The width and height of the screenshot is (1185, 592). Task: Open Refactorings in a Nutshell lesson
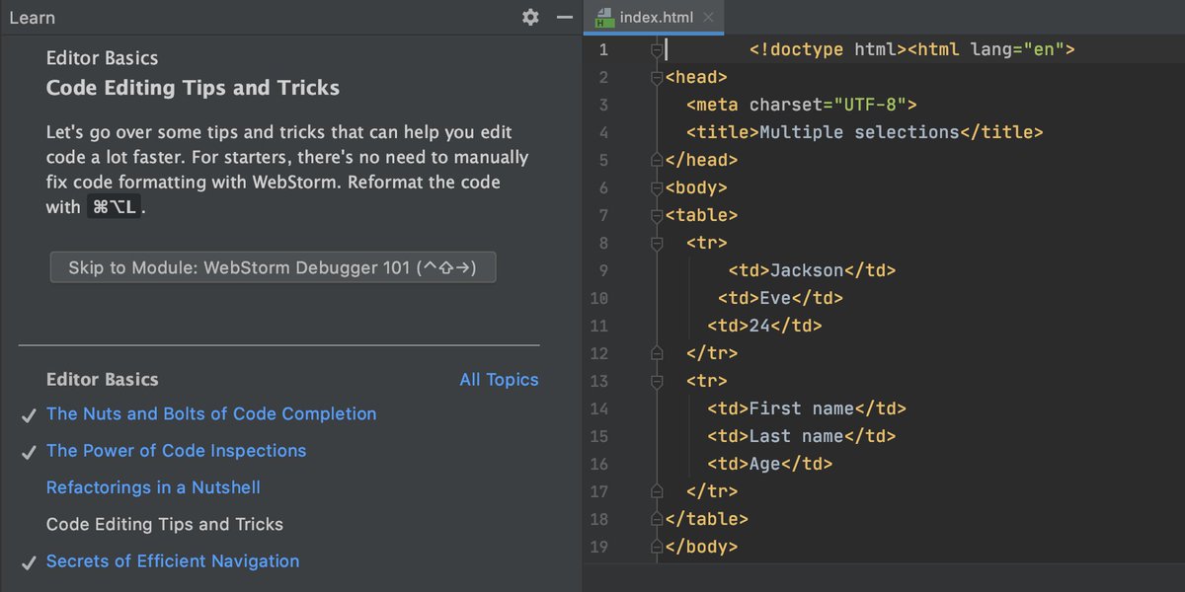153,487
